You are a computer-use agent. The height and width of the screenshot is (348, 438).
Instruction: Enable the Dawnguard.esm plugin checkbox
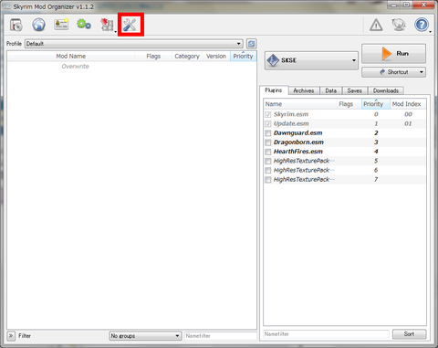pyautogui.click(x=267, y=133)
